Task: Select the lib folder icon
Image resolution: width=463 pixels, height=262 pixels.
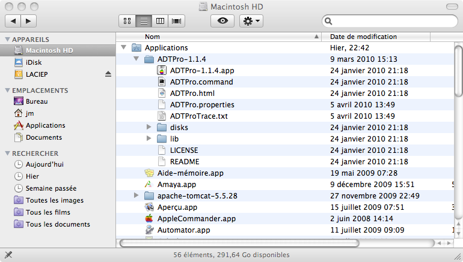Action: pyautogui.click(x=162, y=138)
